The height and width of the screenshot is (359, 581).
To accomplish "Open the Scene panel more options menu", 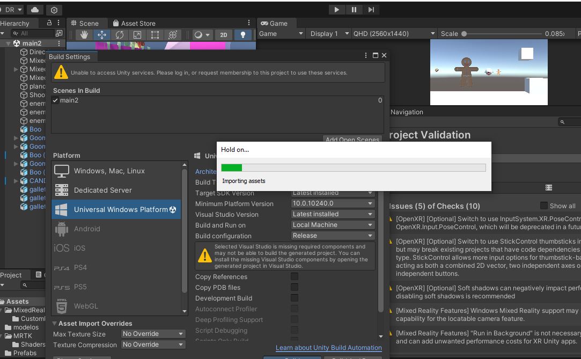I will (248, 23).
